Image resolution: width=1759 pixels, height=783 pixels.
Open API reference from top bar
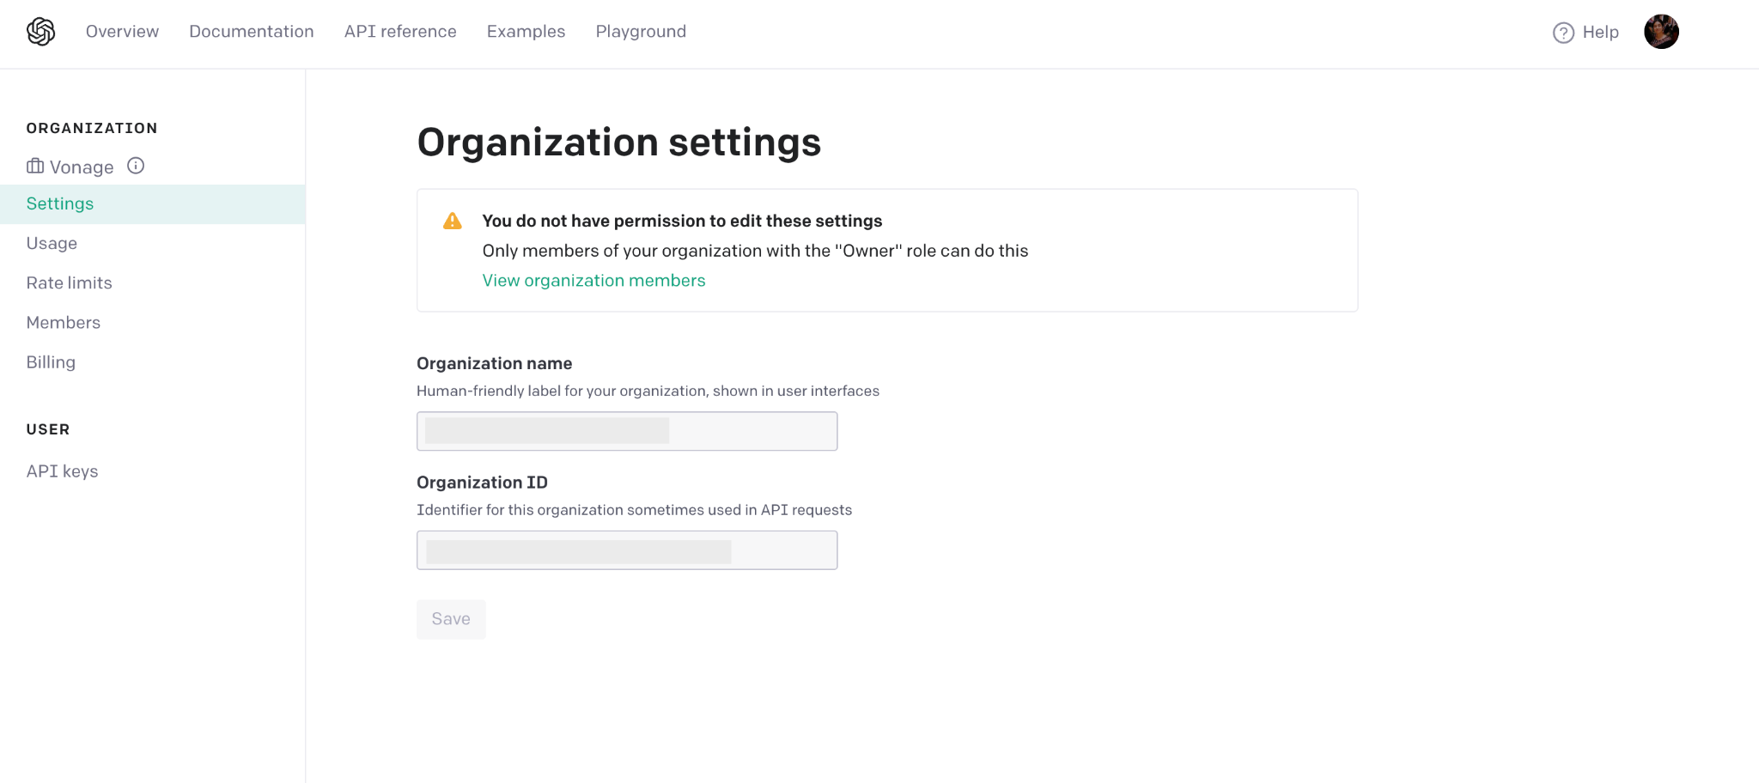[x=400, y=32]
